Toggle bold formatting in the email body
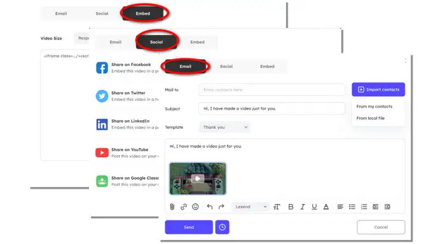The height and width of the screenshot is (244, 445). [291, 207]
